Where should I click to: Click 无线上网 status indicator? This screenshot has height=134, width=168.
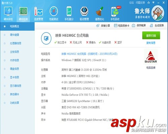[76, 43]
